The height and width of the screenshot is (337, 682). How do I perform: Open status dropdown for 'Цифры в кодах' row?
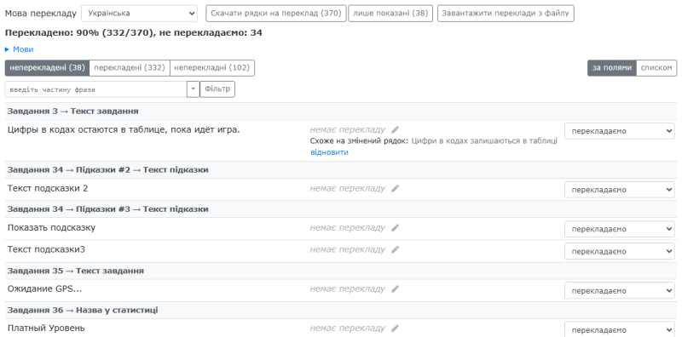coord(620,131)
